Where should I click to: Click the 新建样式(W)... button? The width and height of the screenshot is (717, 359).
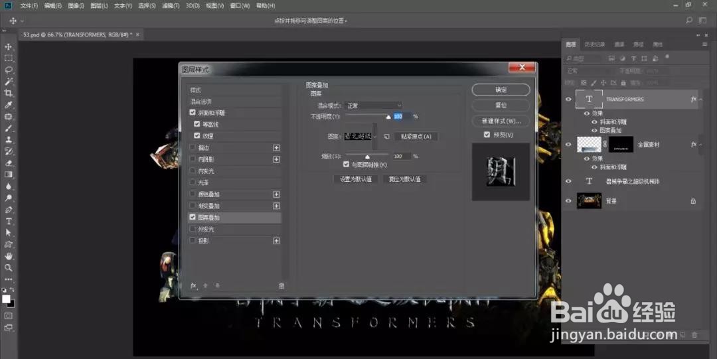point(501,121)
